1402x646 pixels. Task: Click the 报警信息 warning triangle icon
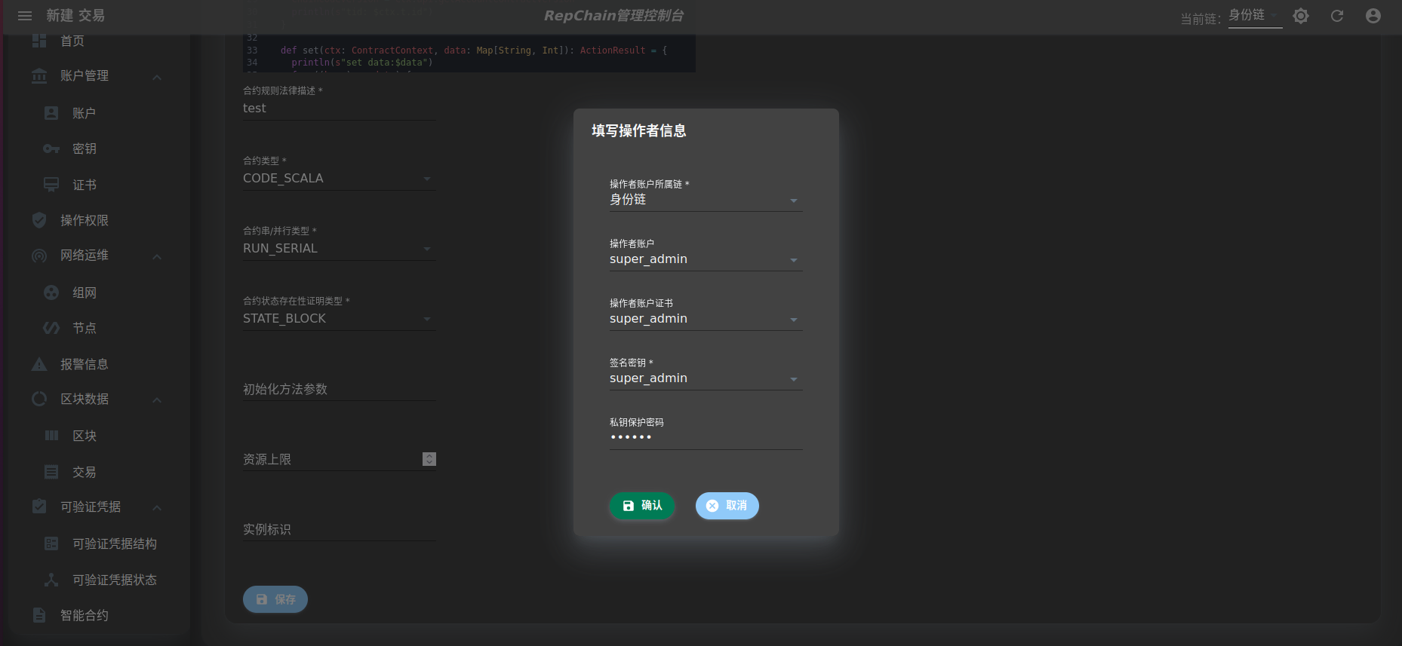39,364
